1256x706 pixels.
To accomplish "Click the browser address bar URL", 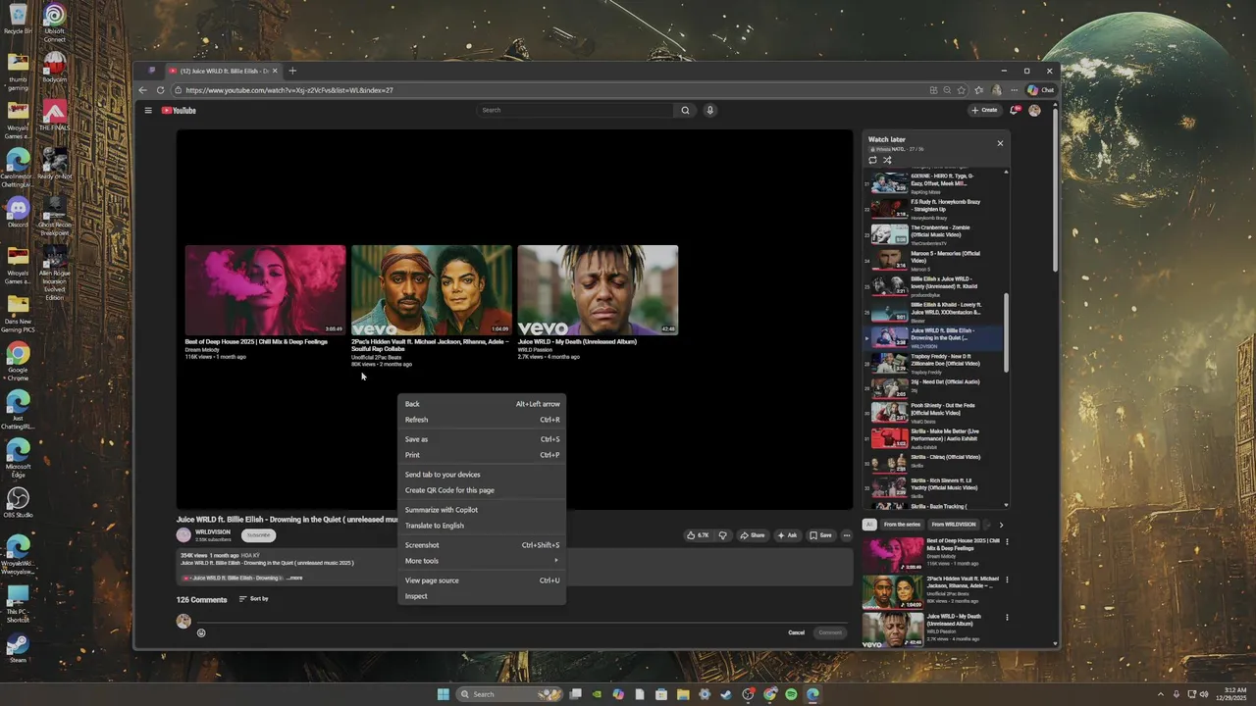I will 289,90.
